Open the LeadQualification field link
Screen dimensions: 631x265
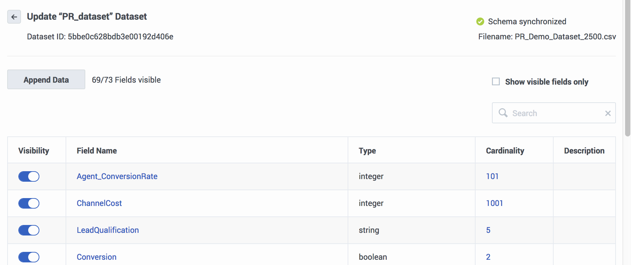pyautogui.click(x=108, y=230)
